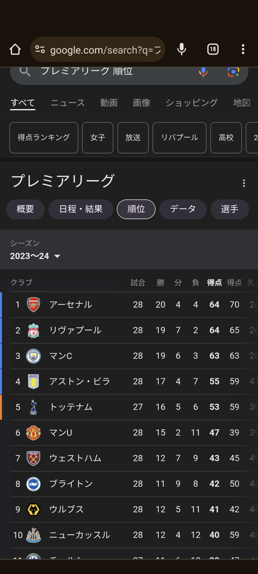The width and height of the screenshot is (258, 574).
Task: Select the 日程・結果 chip
Action: tap(81, 209)
